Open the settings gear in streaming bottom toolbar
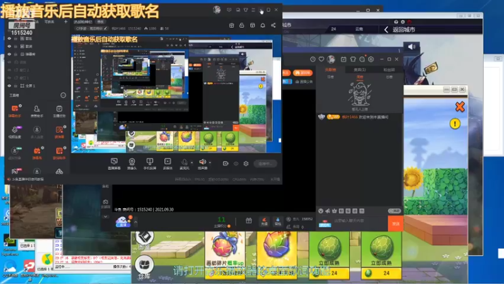 [x=246, y=163]
